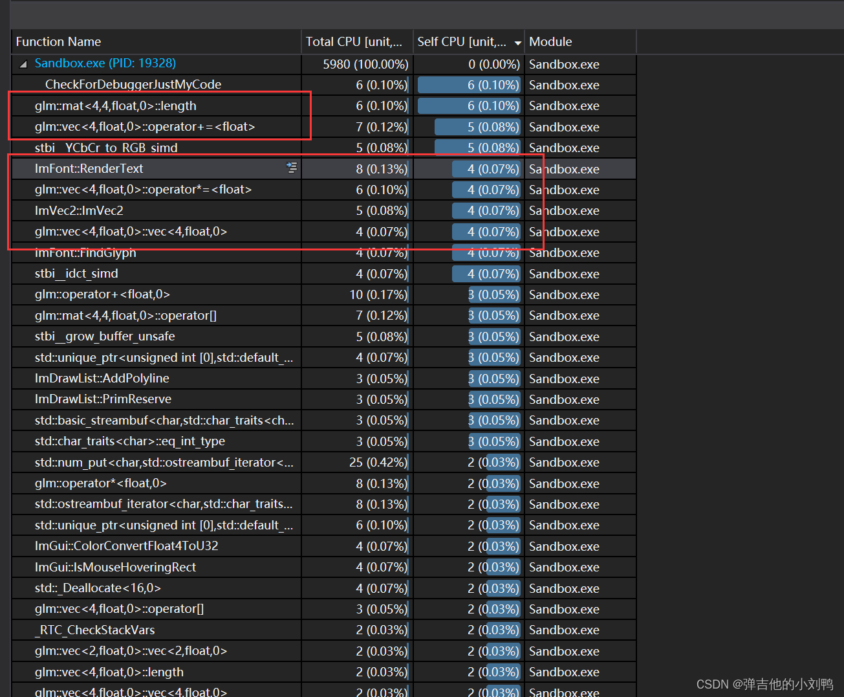Select the ImFont::RenderText function row

(323, 169)
